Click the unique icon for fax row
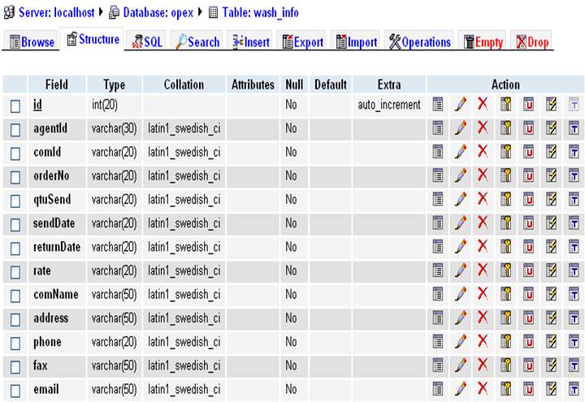The width and height of the screenshot is (585, 402). (527, 366)
